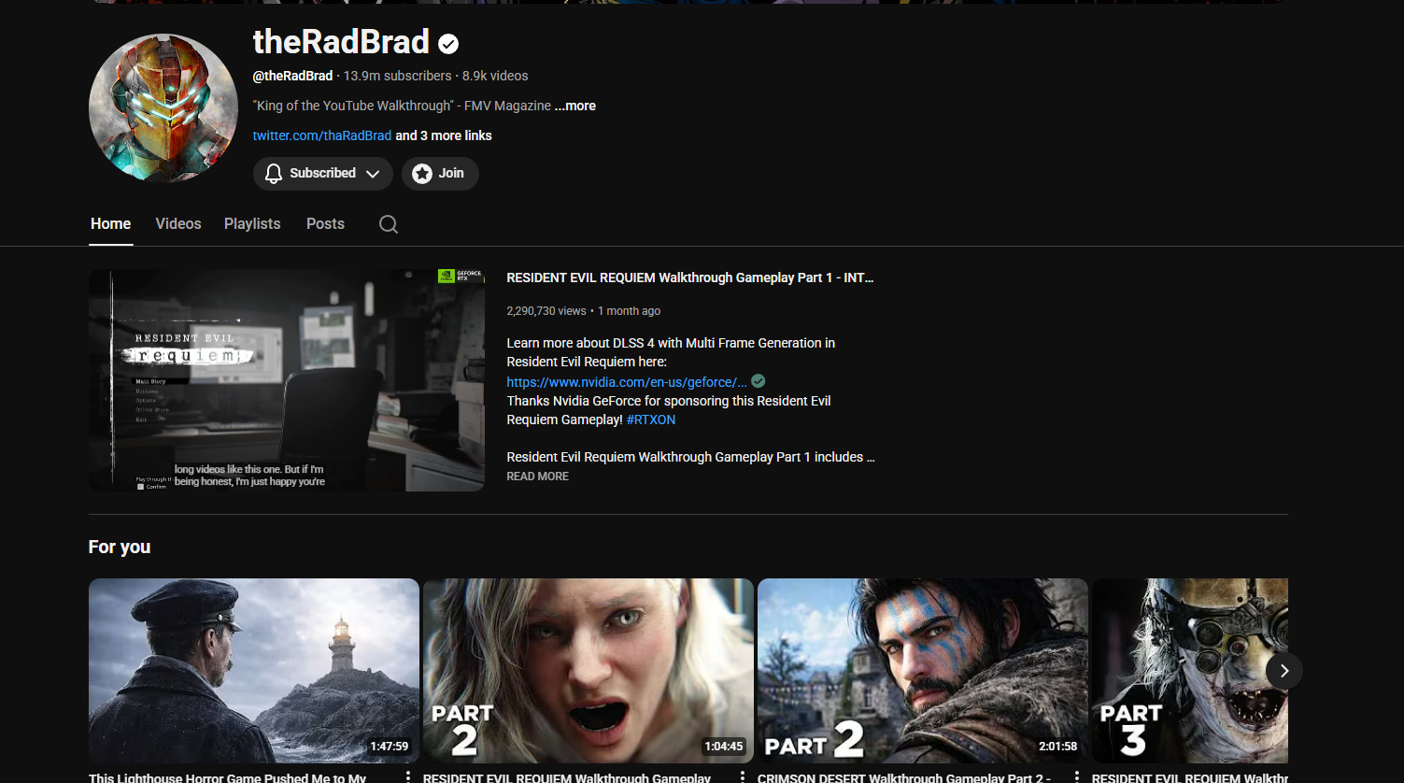Click the channel search magnifier icon
This screenshot has width=1404, height=783.
[x=389, y=224]
